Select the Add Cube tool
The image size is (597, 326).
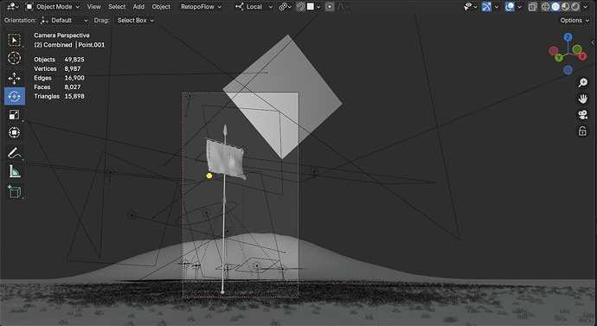point(15,192)
